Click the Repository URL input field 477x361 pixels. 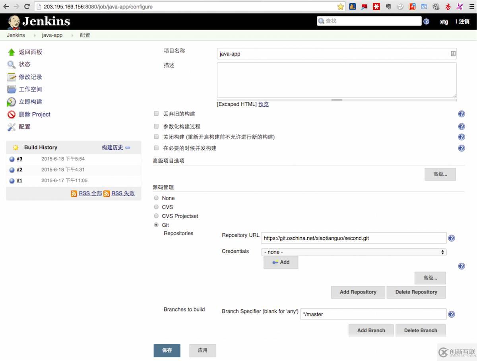pos(354,238)
